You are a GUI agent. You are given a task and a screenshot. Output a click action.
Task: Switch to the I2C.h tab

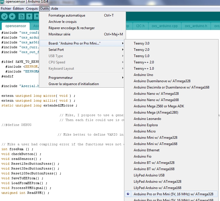tap(140, 26)
